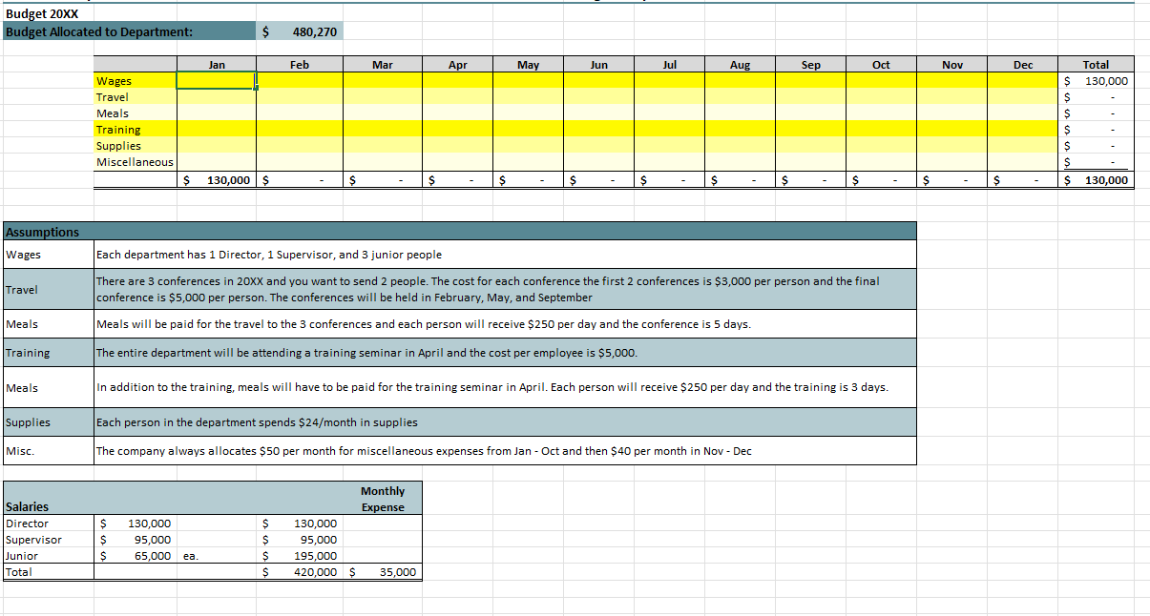Select the Travel row label in budget table

[x=135, y=97]
